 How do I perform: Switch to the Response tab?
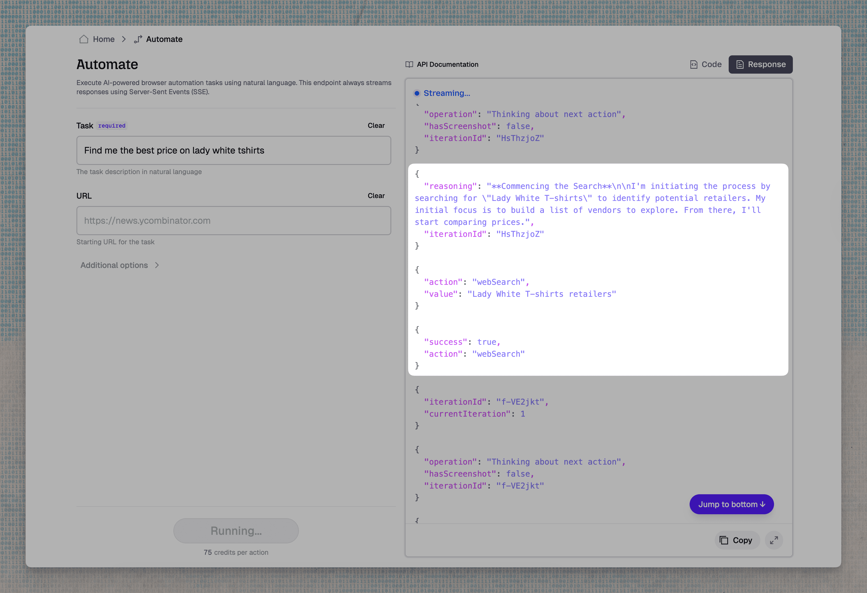tap(760, 64)
